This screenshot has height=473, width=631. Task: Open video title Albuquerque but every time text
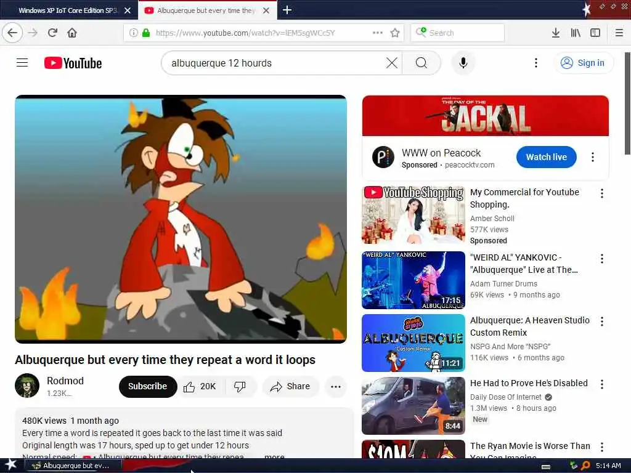coord(165,360)
